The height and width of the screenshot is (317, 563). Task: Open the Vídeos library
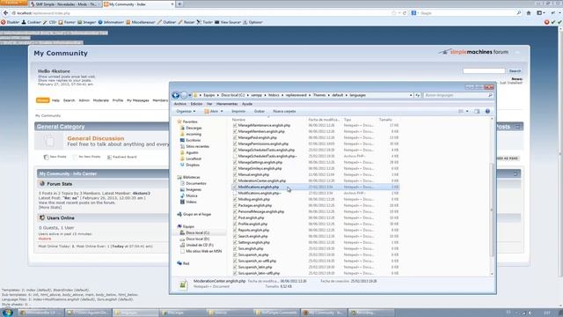(x=191, y=202)
